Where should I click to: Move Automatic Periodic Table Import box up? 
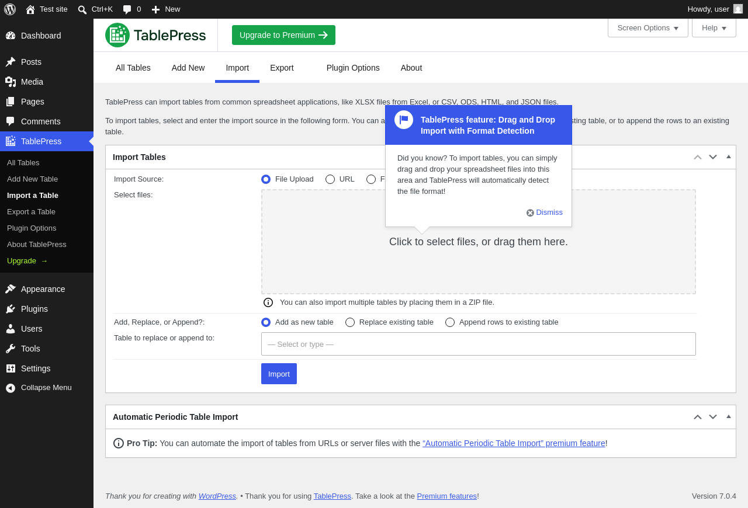(x=698, y=417)
